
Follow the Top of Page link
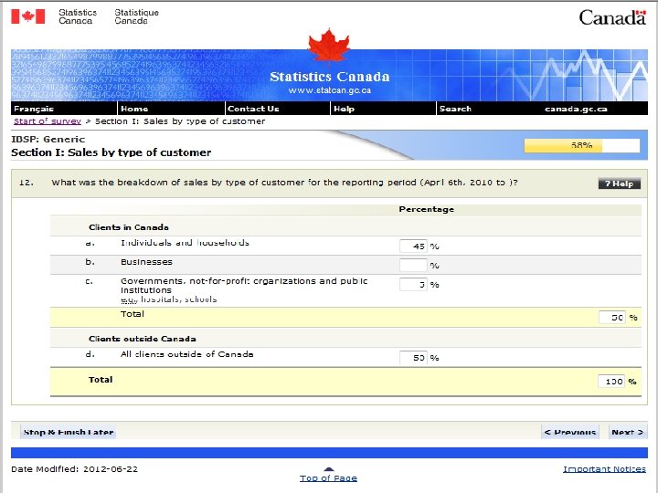pos(328,477)
